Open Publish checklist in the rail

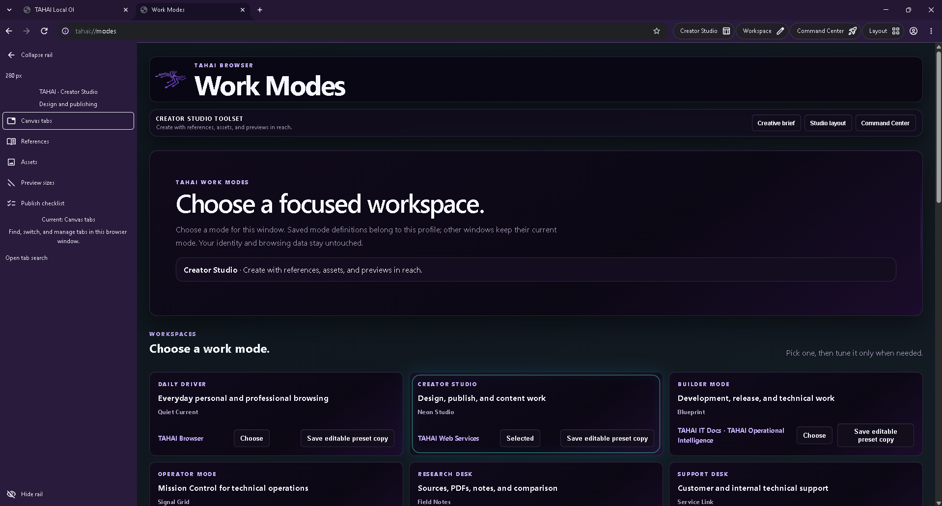[68, 203]
